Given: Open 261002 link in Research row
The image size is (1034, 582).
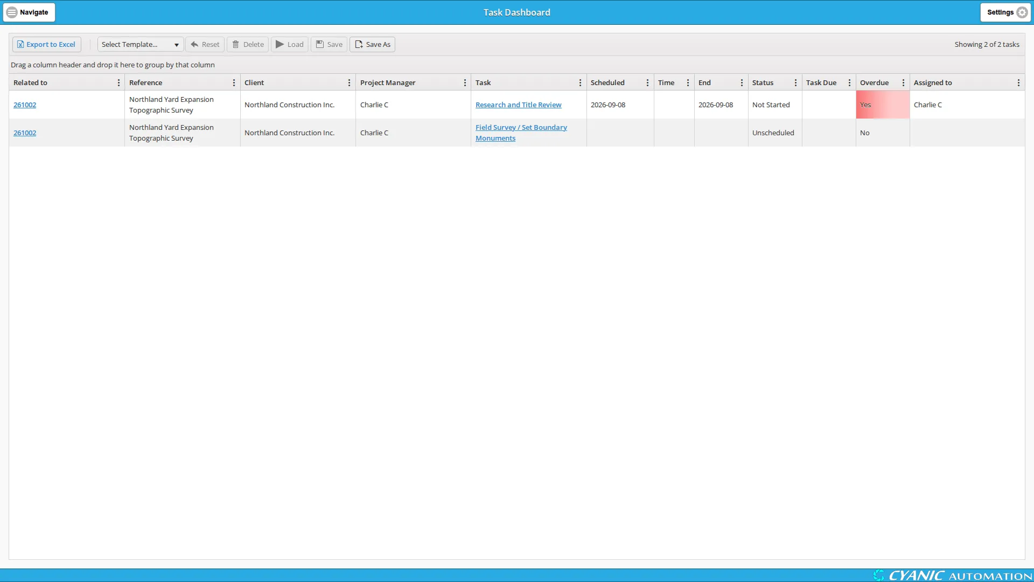Looking at the screenshot, I should [25, 105].
